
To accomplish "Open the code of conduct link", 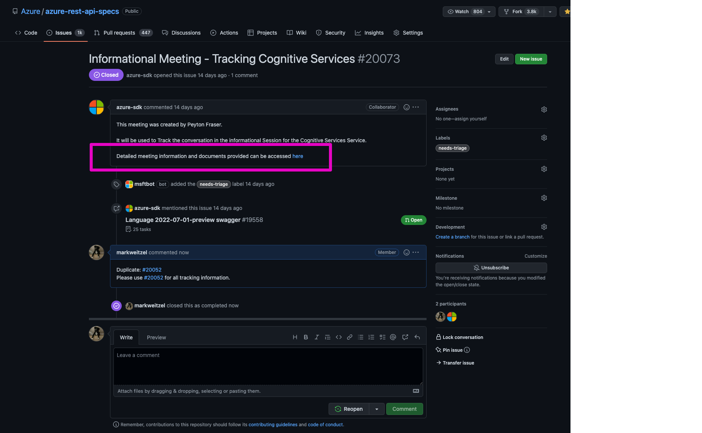I will click(x=325, y=425).
